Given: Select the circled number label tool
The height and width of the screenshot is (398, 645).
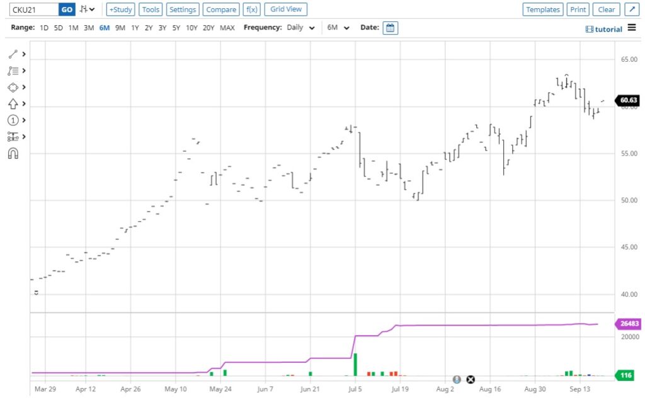Looking at the screenshot, I should click(x=13, y=120).
